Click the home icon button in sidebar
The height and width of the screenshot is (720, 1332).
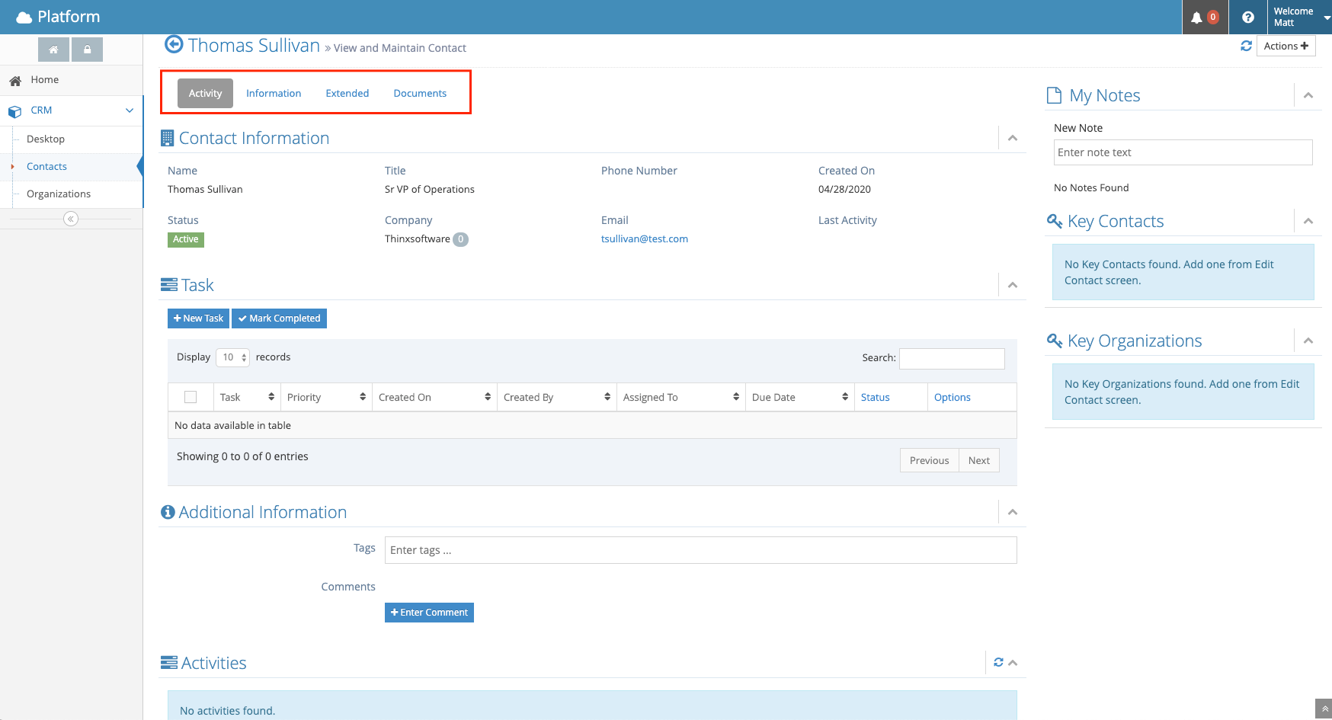tap(53, 50)
